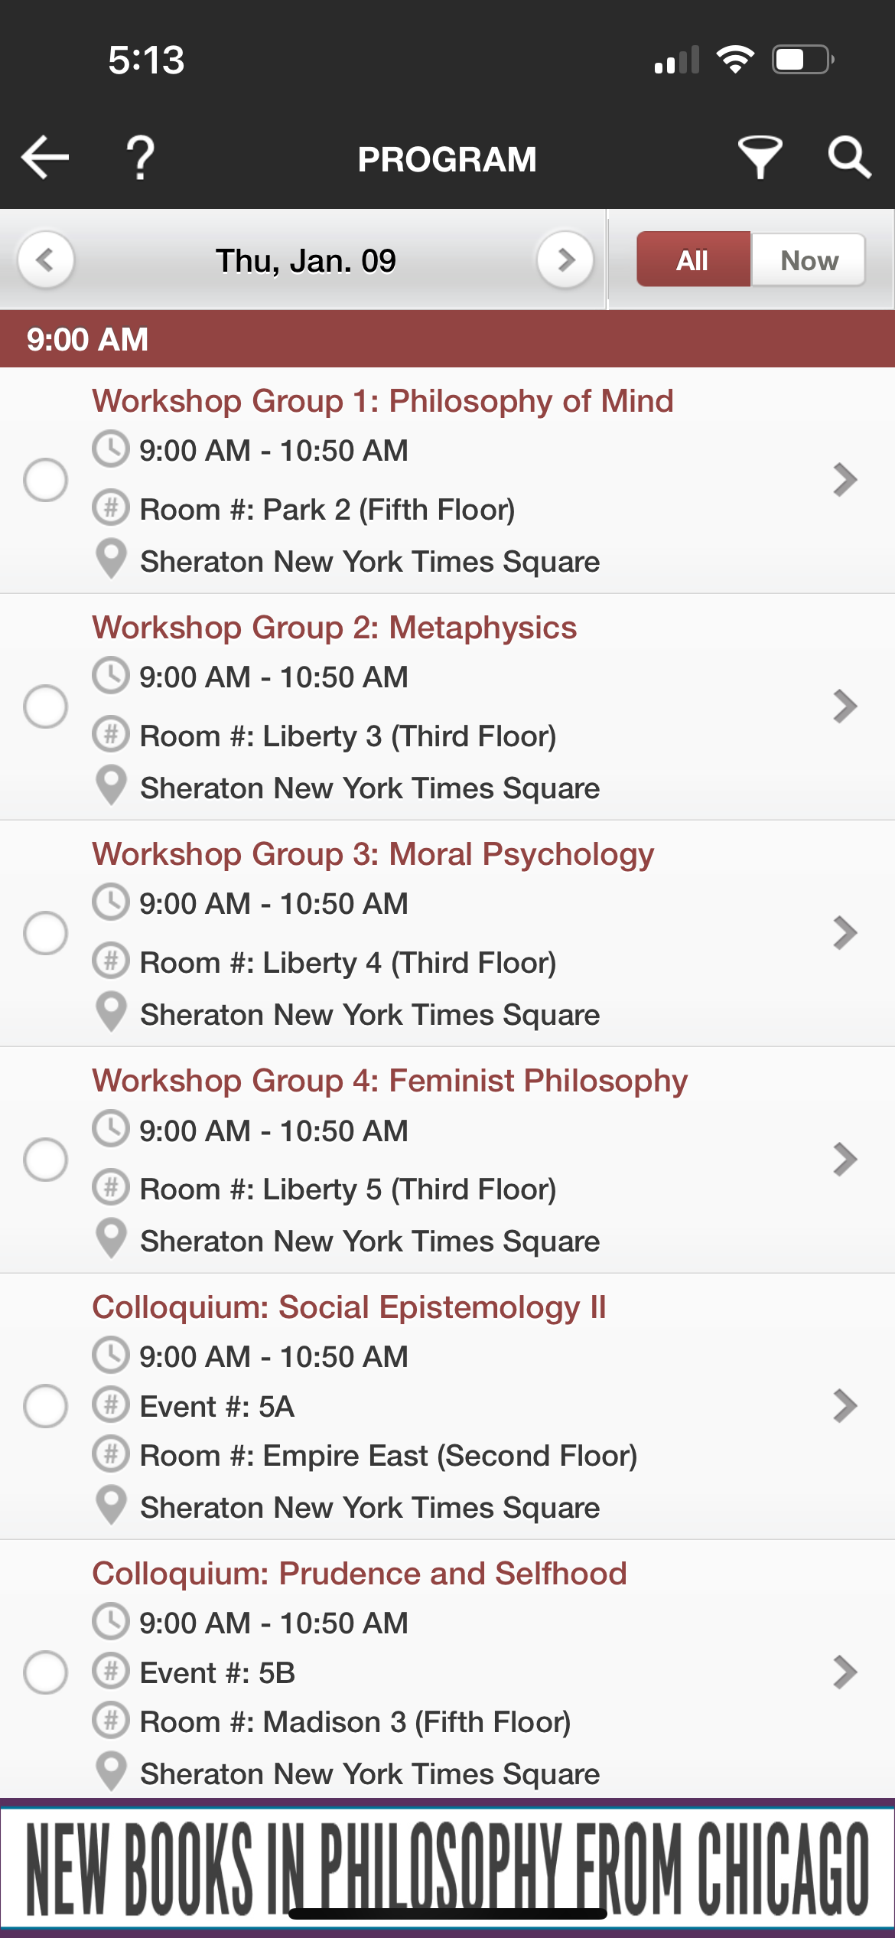This screenshot has height=1938, width=895.
Task: Select Workshop Group 1 radio circle
Action: point(46,480)
